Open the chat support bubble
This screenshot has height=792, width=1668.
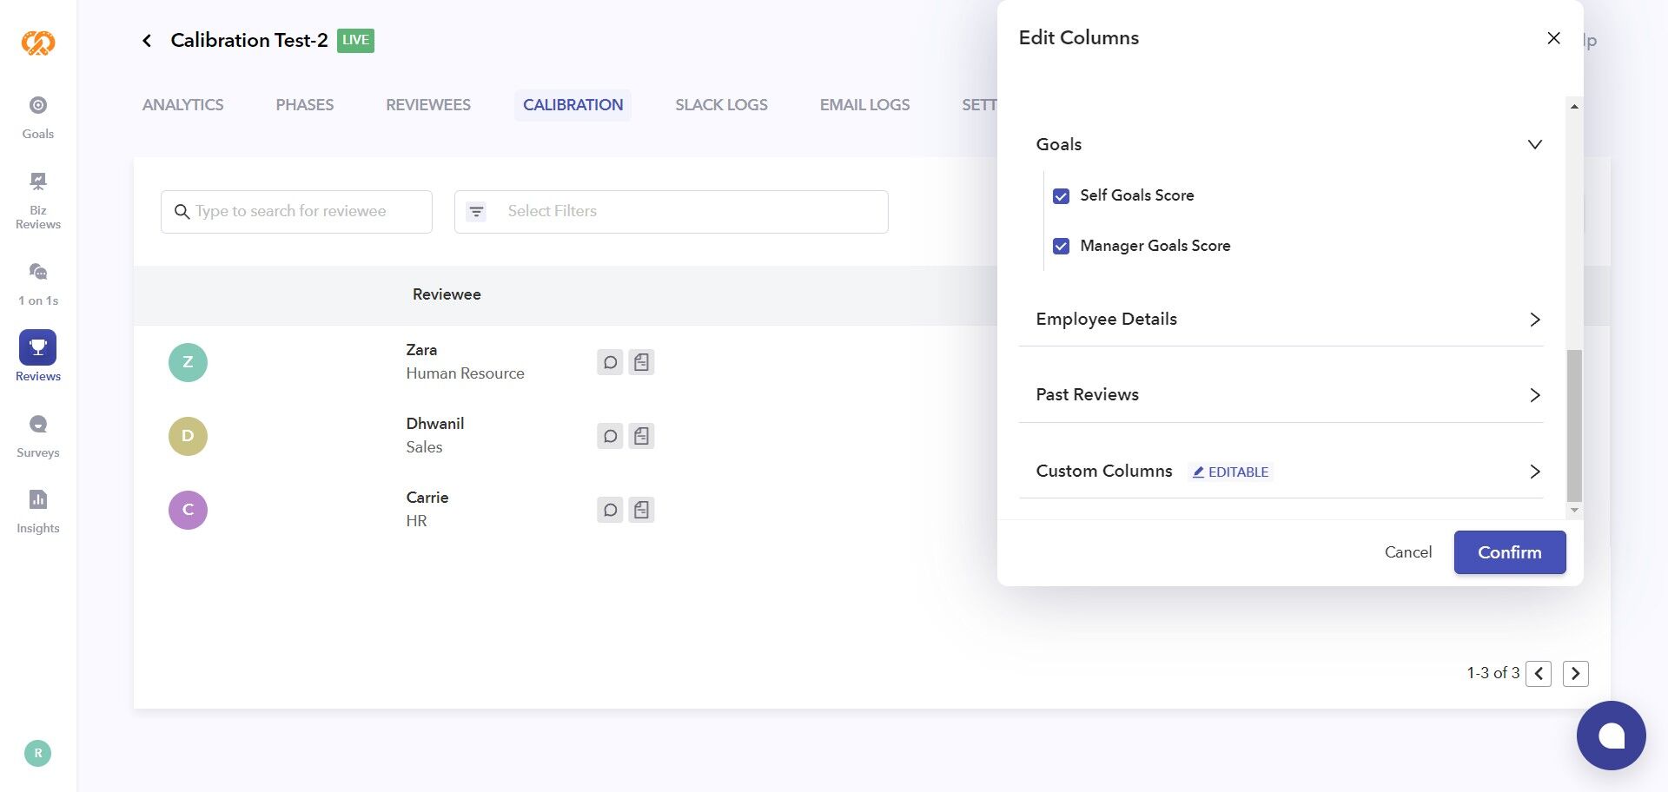1611,735
